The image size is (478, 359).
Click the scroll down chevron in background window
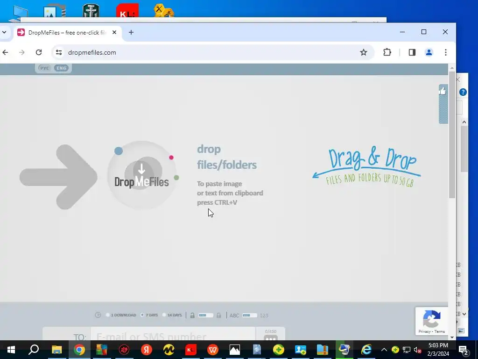pos(464,314)
